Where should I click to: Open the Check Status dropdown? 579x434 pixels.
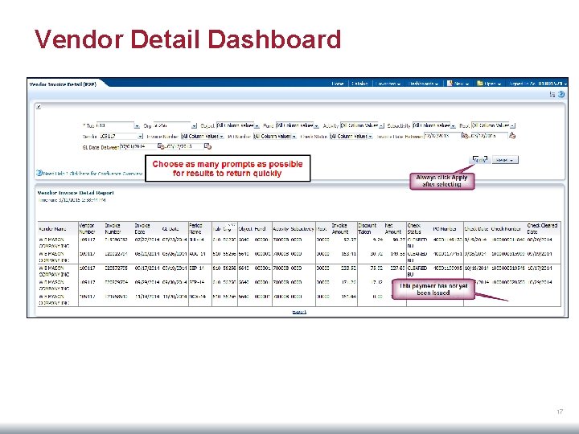[371, 137]
